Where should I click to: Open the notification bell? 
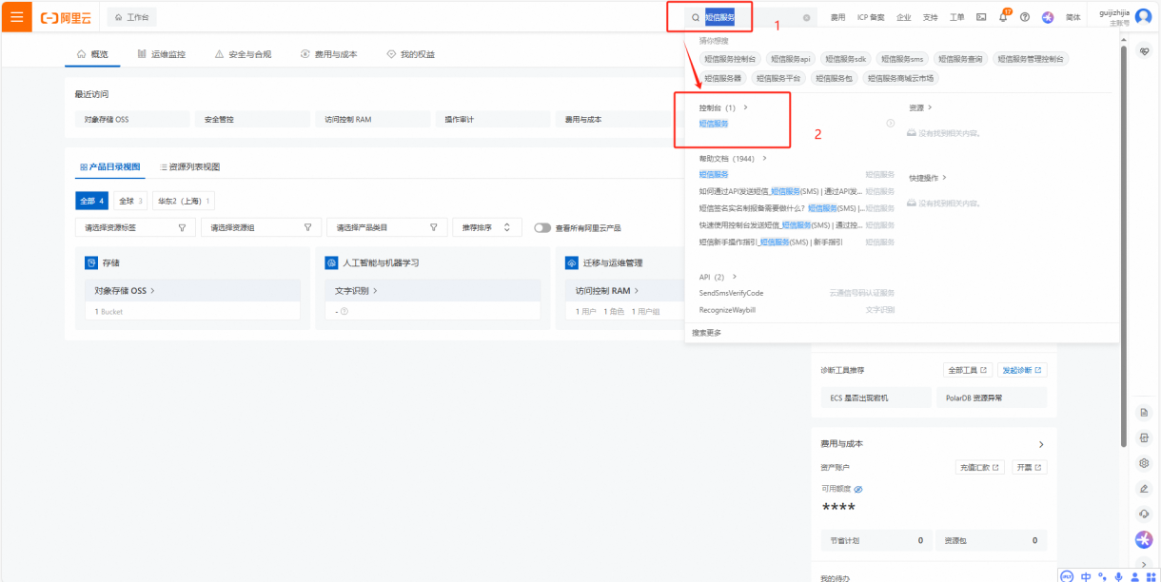pos(1003,17)
